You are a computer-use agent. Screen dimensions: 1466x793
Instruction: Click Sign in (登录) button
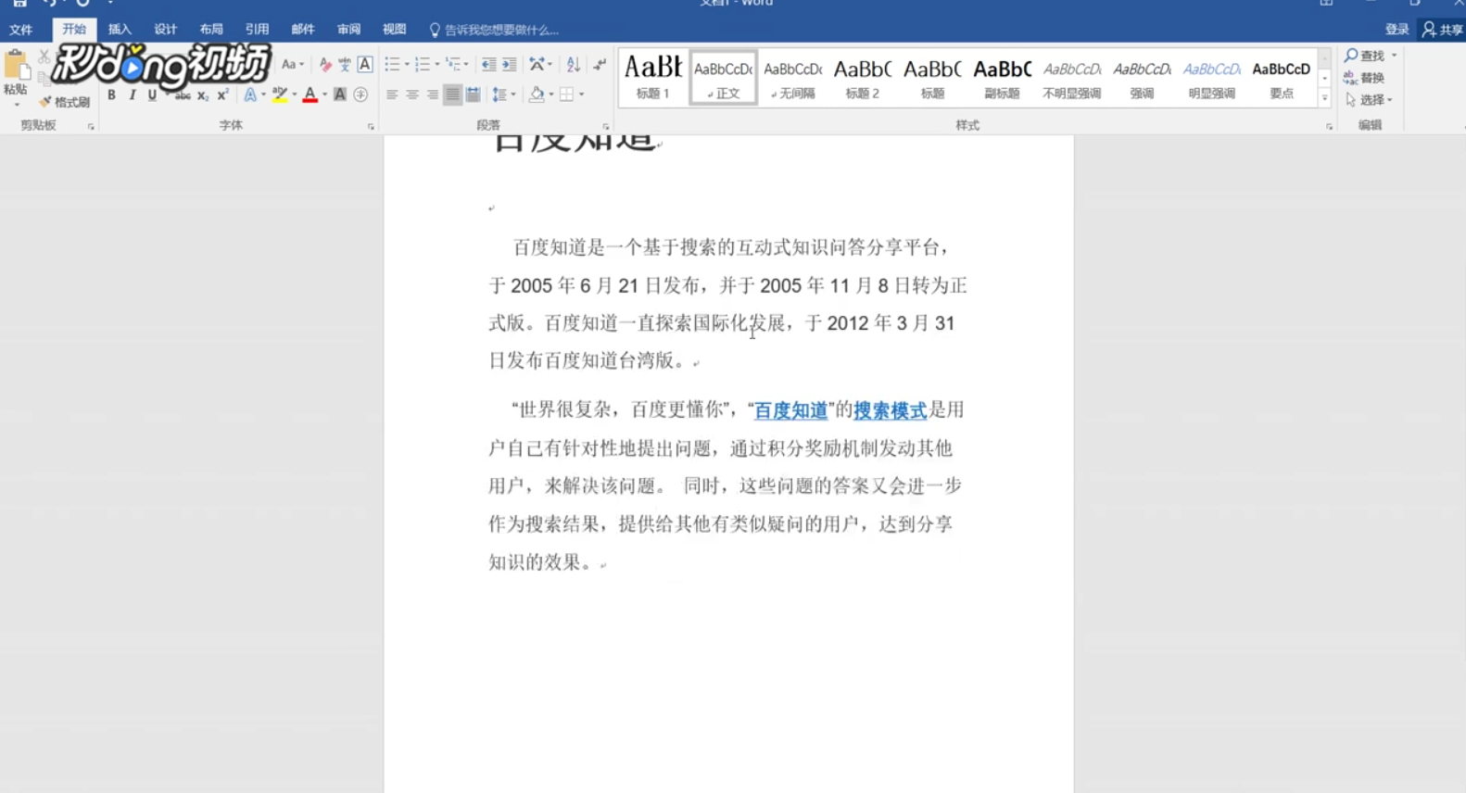point(1396,30)
